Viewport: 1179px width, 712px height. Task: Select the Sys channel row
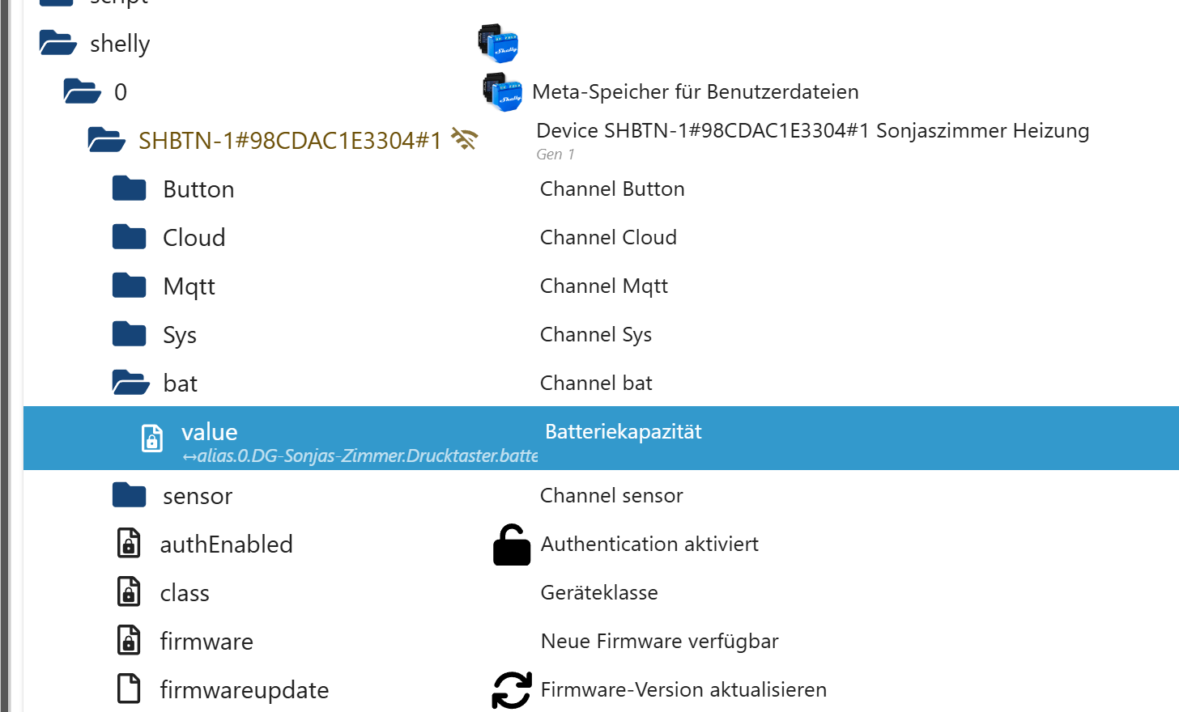pos(180,335)
